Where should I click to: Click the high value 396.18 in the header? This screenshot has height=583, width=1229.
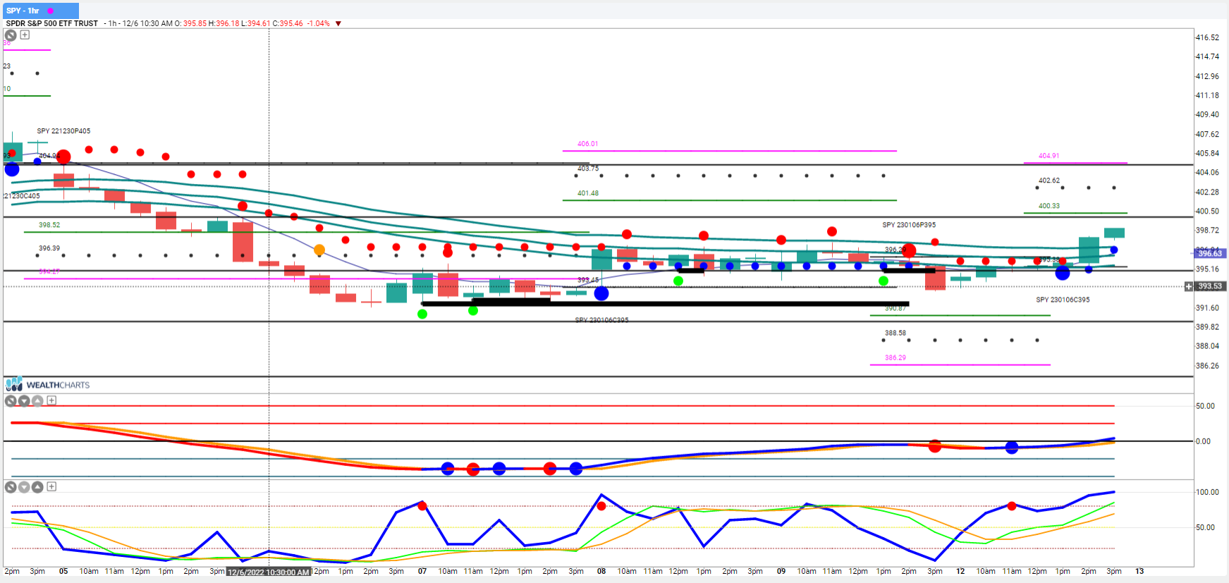tap(227, 23)
